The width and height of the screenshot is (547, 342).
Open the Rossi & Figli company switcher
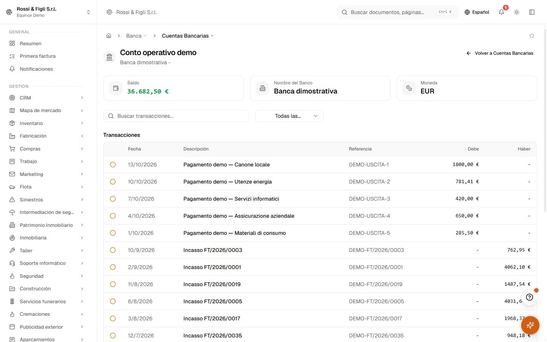pos(48,12)
